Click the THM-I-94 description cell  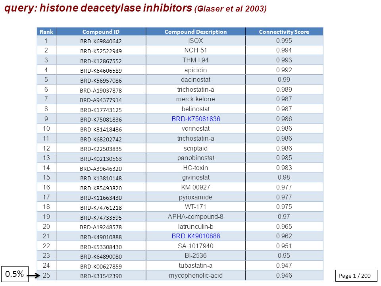click(x=196, y=60)
